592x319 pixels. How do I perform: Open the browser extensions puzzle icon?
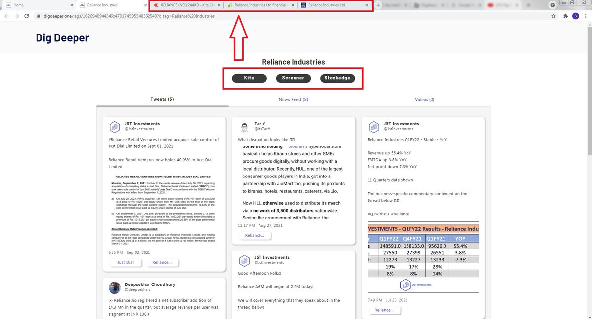pos(565,16)
